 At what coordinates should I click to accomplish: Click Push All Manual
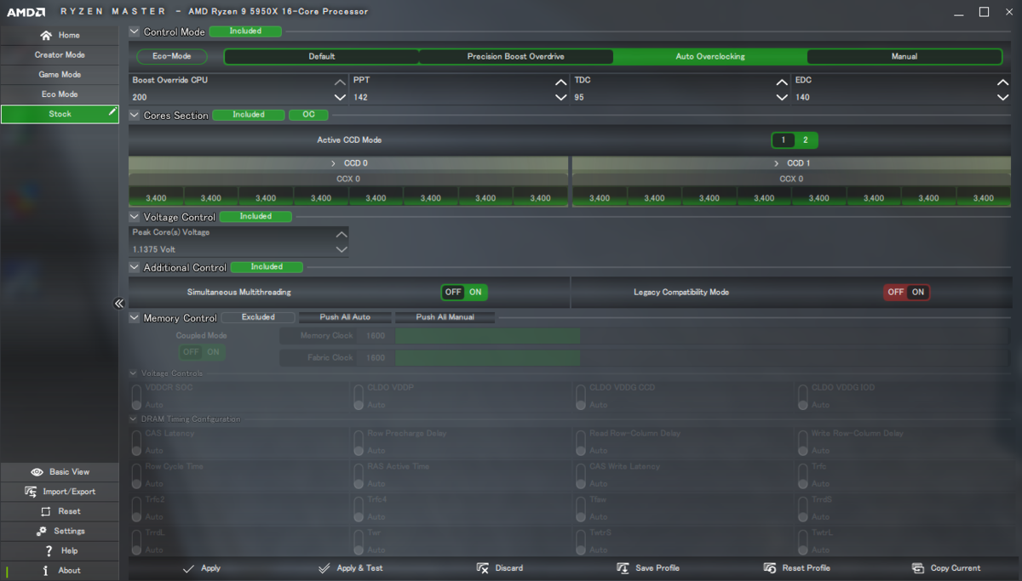pyautogui.click(x=445, y=317)
